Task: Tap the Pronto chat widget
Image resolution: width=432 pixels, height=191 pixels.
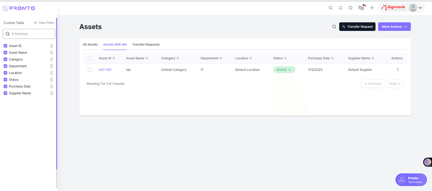Action: 411,180
